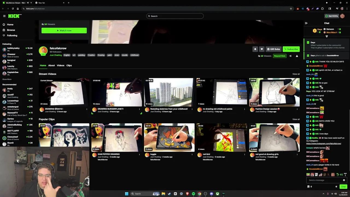Open OBS Studio from the taskbar
This screenshot has width=350, height=197.
point(205,194)
